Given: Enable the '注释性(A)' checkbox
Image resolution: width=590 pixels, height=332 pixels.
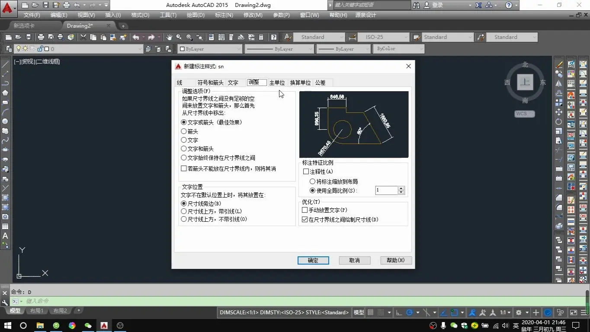Looking at the screenshot, I should [x=306, y=172].
